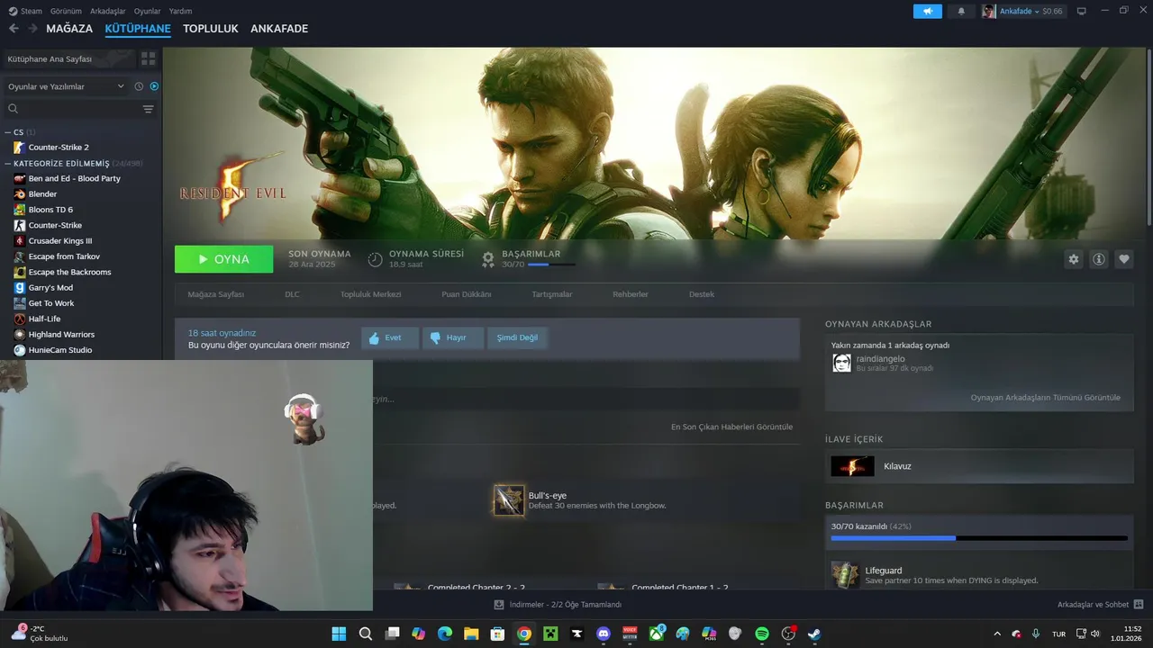This screenshot has width=1153, height=648.
Task: Open the Kılavuz manual entry
Action: (x=979, y=466)
